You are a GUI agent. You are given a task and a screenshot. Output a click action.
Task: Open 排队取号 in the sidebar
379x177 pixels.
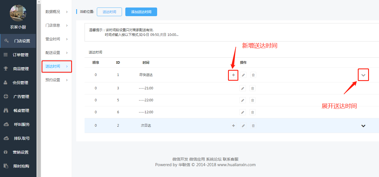18,138
